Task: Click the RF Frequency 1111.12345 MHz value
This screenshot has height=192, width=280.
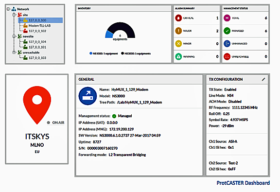Action: point(245,107)
